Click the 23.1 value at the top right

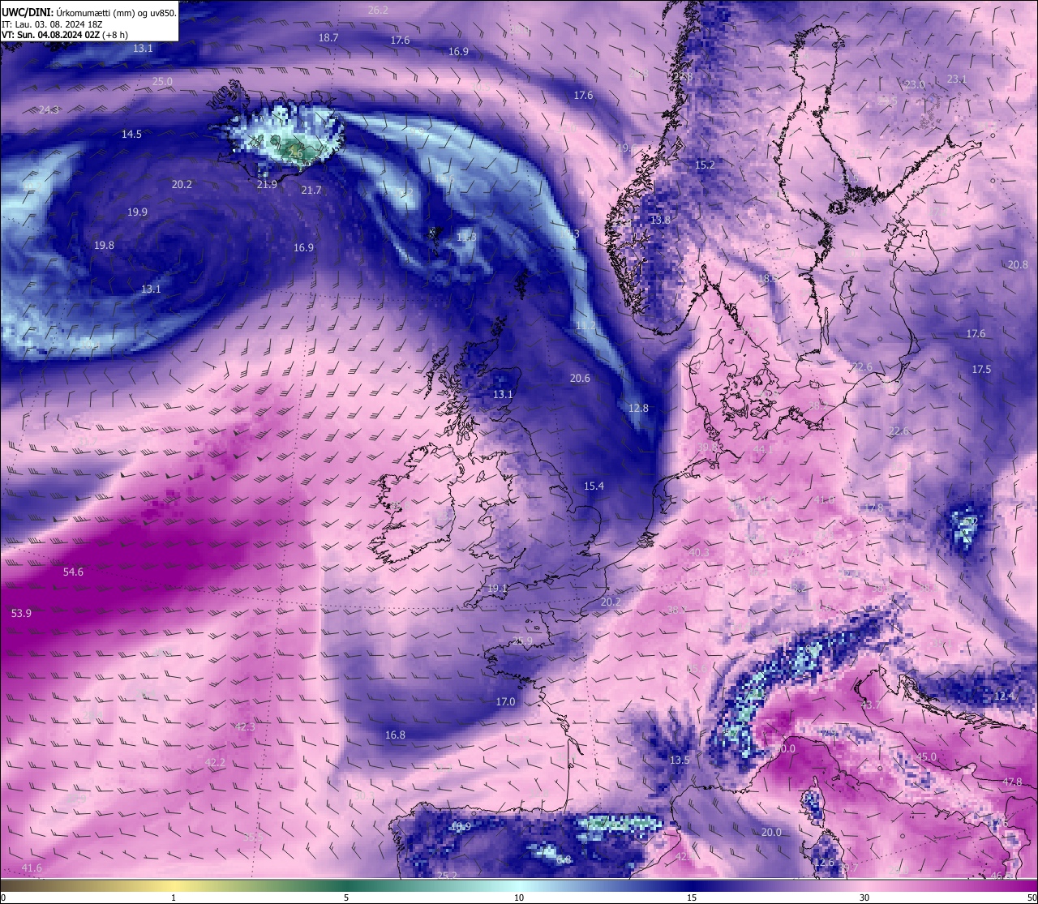pyautogui.click(x=957, y=79)
